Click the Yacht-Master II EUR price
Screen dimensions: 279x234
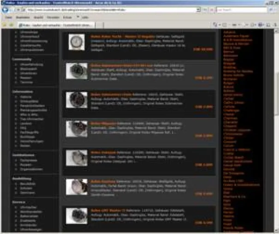(x=203, y=49)
